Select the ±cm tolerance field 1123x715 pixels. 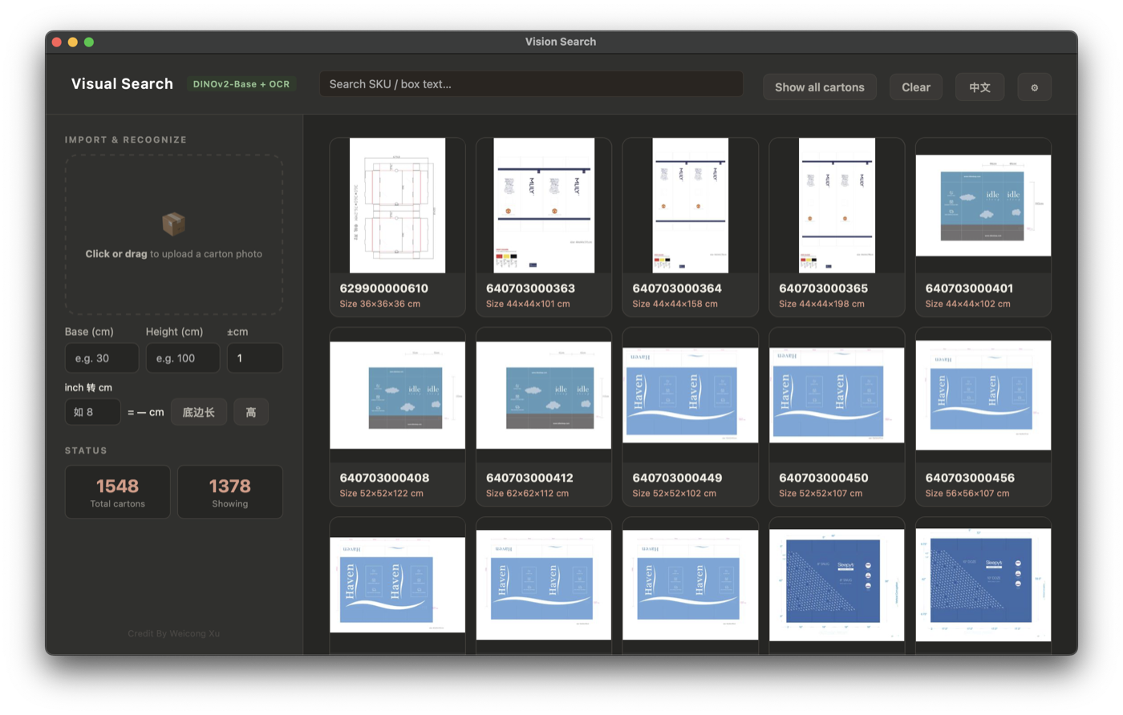254,358
